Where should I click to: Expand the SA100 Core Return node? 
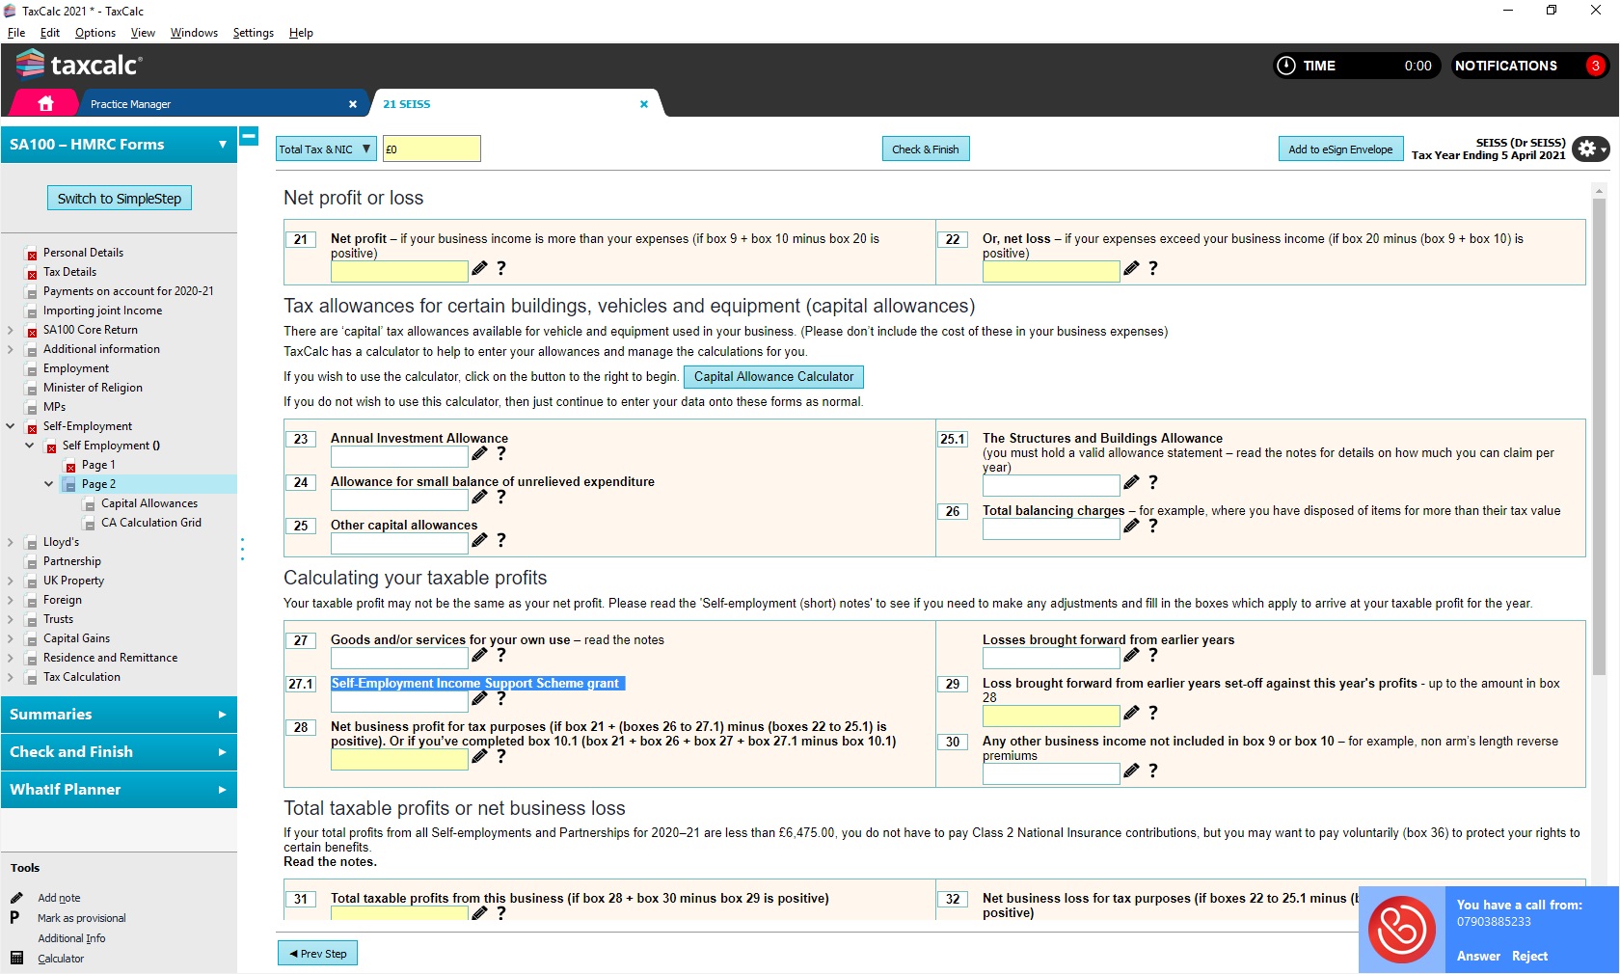[x=11, y=329]
